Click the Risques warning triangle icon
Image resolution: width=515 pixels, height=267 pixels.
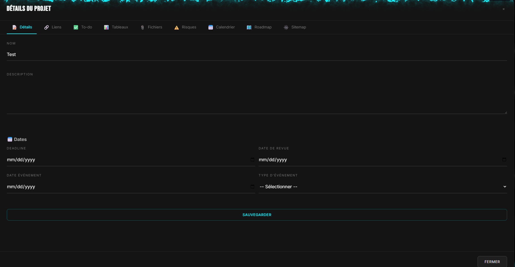(x=177, y=27)
